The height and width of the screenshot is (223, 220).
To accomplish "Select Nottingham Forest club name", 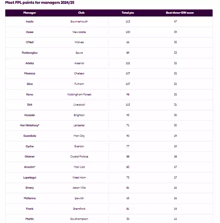I will pyautogui.click(x=79, y=94).
